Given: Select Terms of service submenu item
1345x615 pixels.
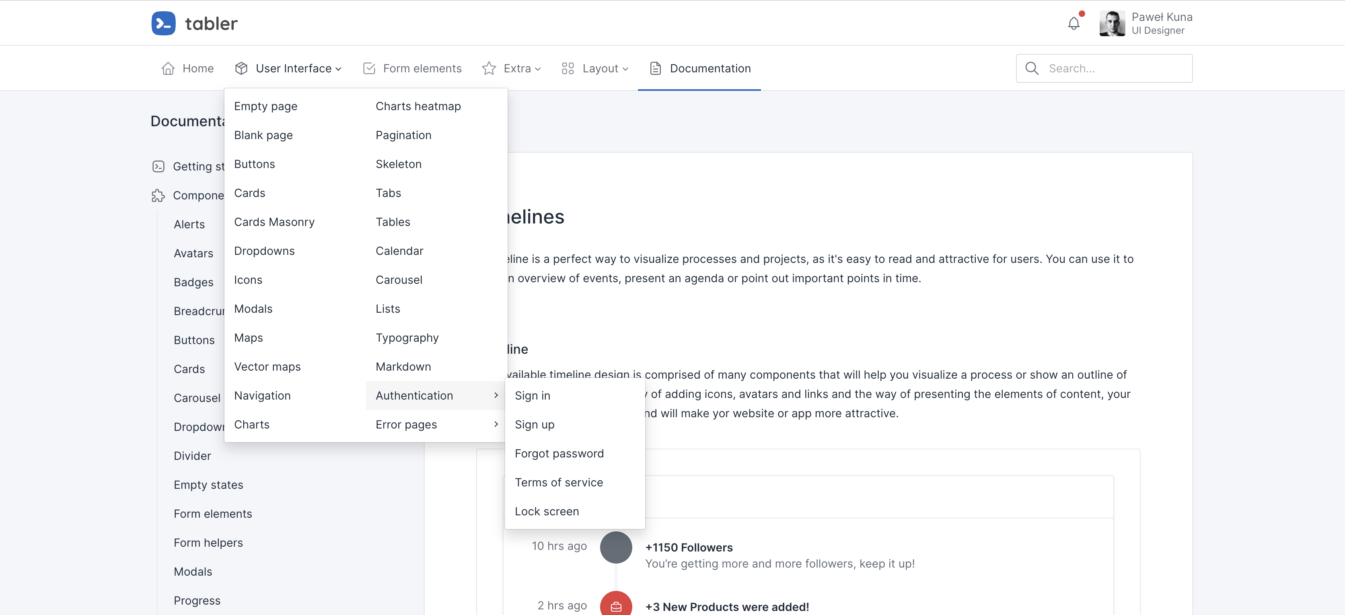Looking at the screenshot, I should 575,482.
